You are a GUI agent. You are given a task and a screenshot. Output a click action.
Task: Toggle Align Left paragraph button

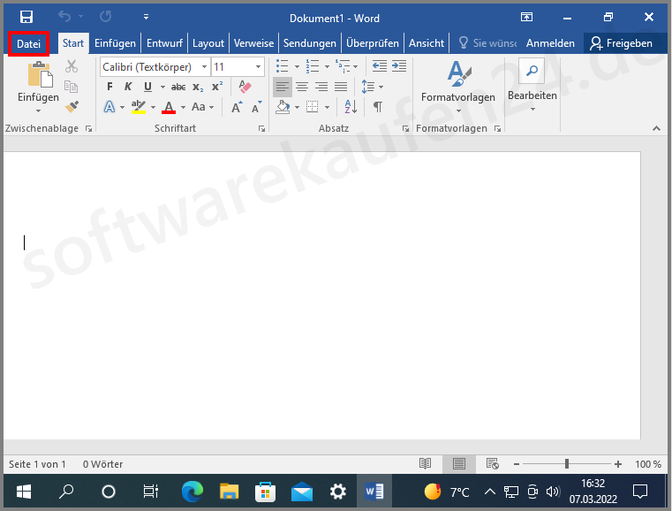282,87
